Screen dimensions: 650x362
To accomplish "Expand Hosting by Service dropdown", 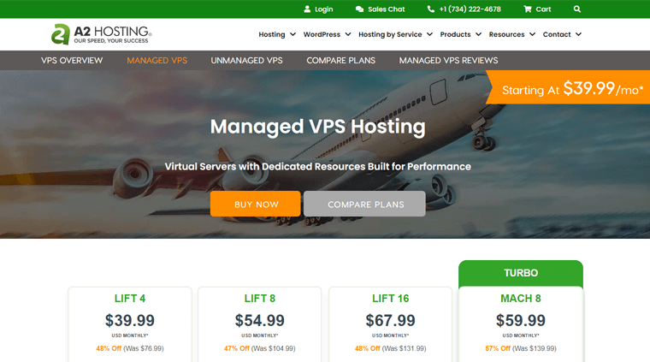I will pyautogui.click(x=395, y=34).
